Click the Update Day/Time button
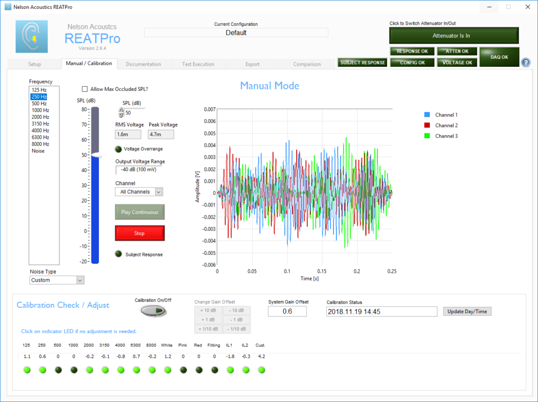This screenshot has height=402, width=538. 467,311
